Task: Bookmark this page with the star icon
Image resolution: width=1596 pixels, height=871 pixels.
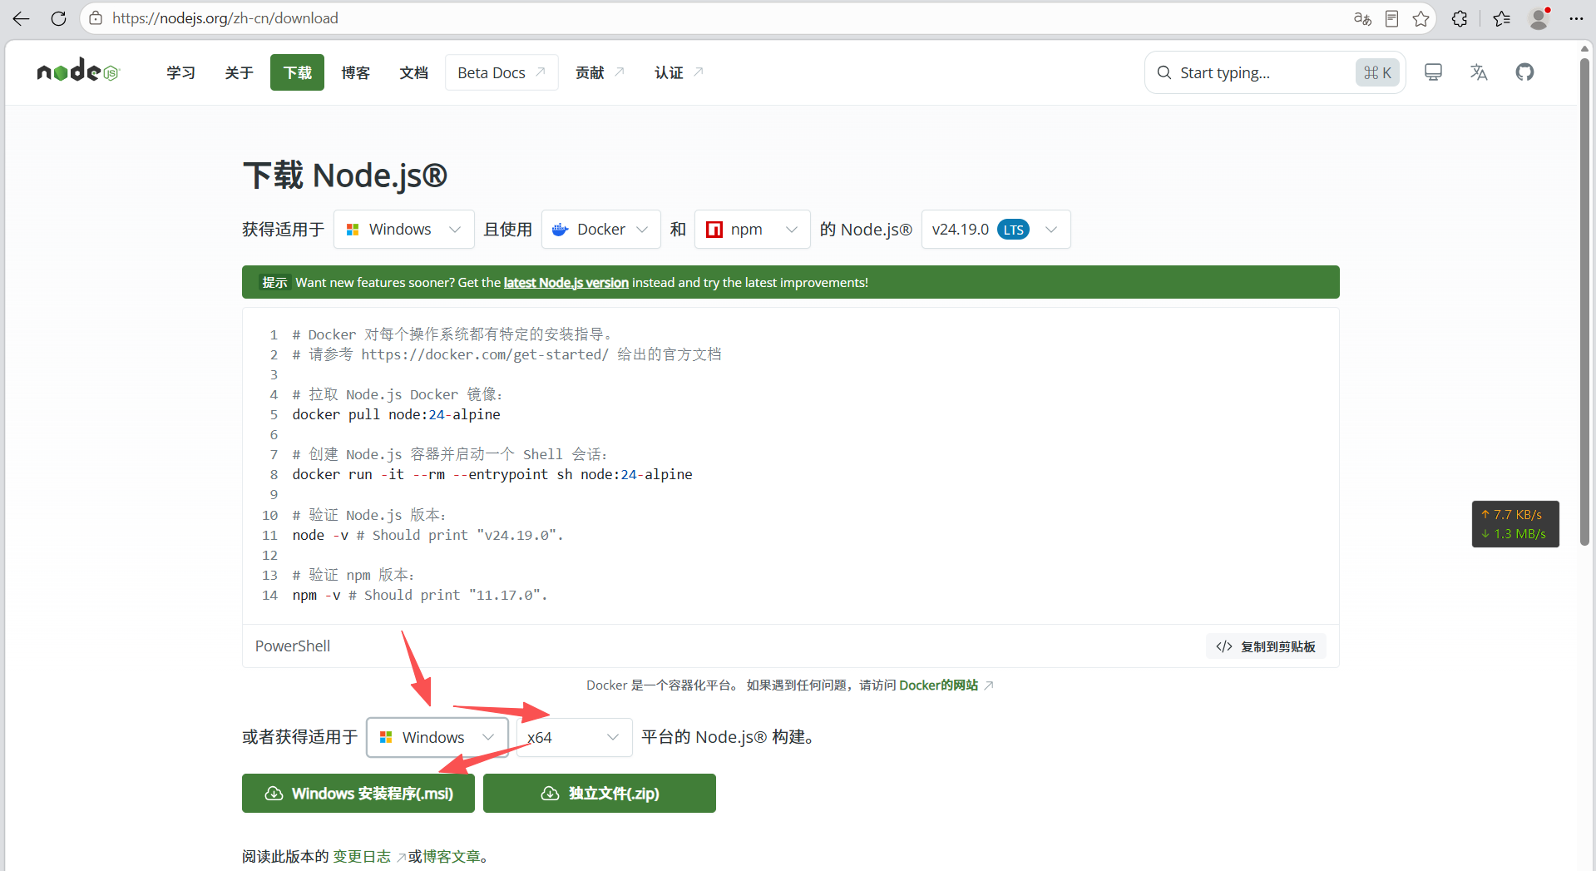Action: tap(1421, 18)
